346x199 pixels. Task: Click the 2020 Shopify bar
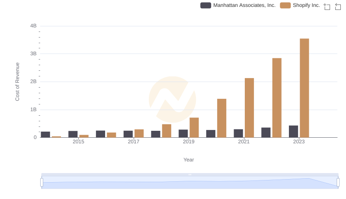point(221,118)
